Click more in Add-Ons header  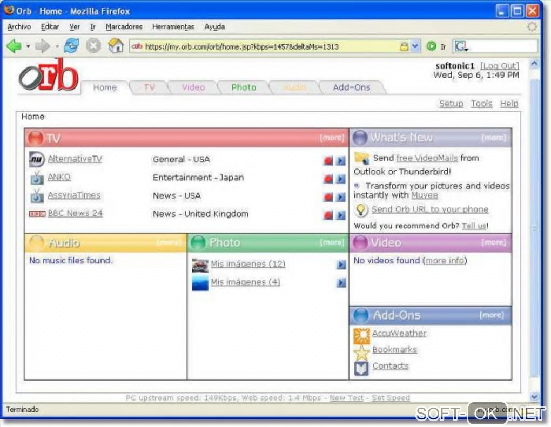(x=492, y=315)
